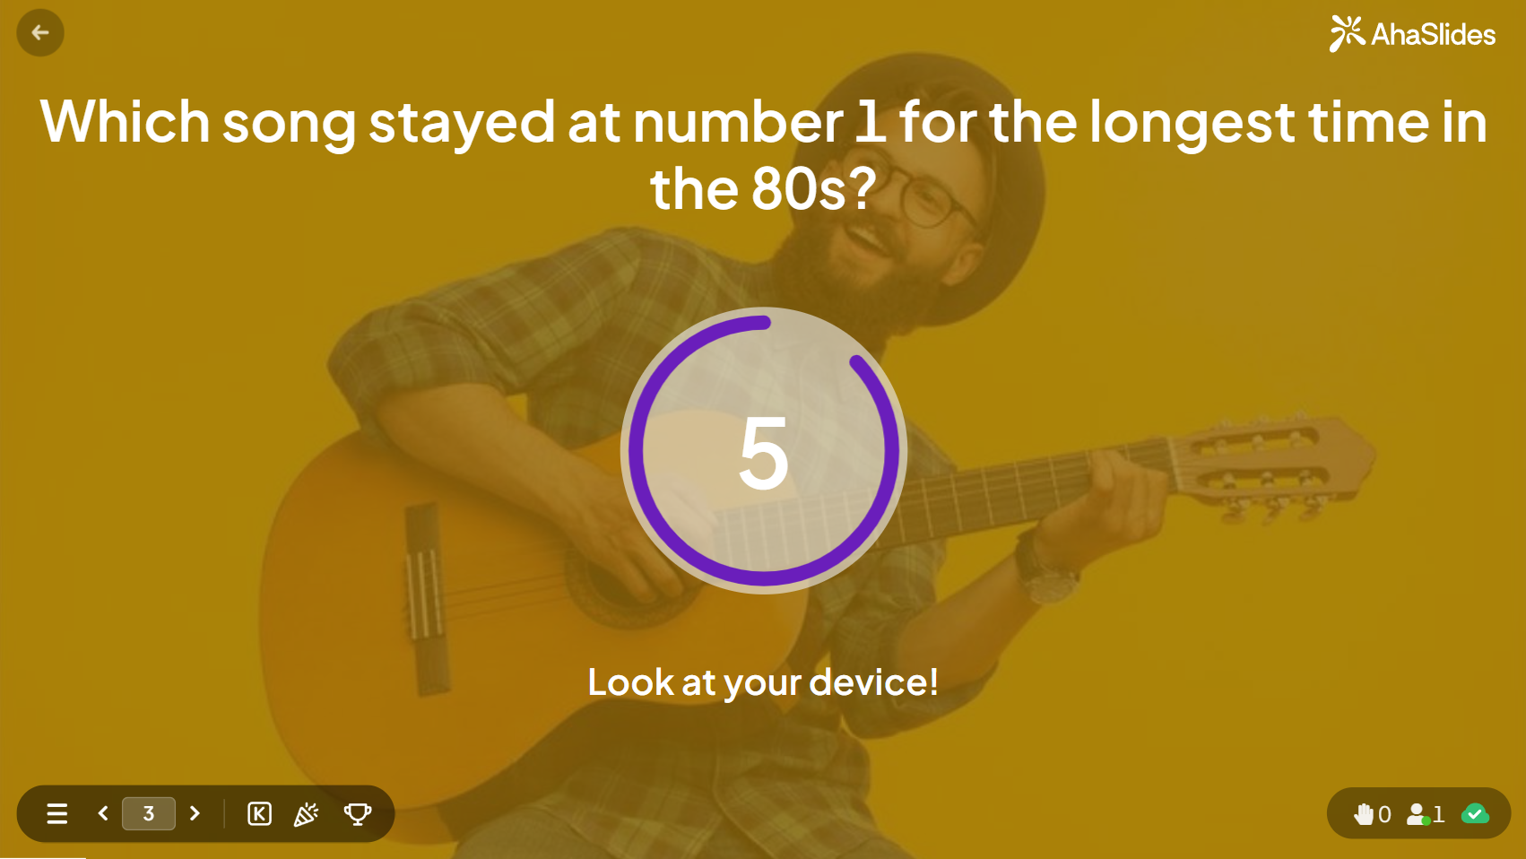This screenshot has height=859, width=1526.
Task: Open keyboard shortcuts with the K icon
Action: pos(259,813)
